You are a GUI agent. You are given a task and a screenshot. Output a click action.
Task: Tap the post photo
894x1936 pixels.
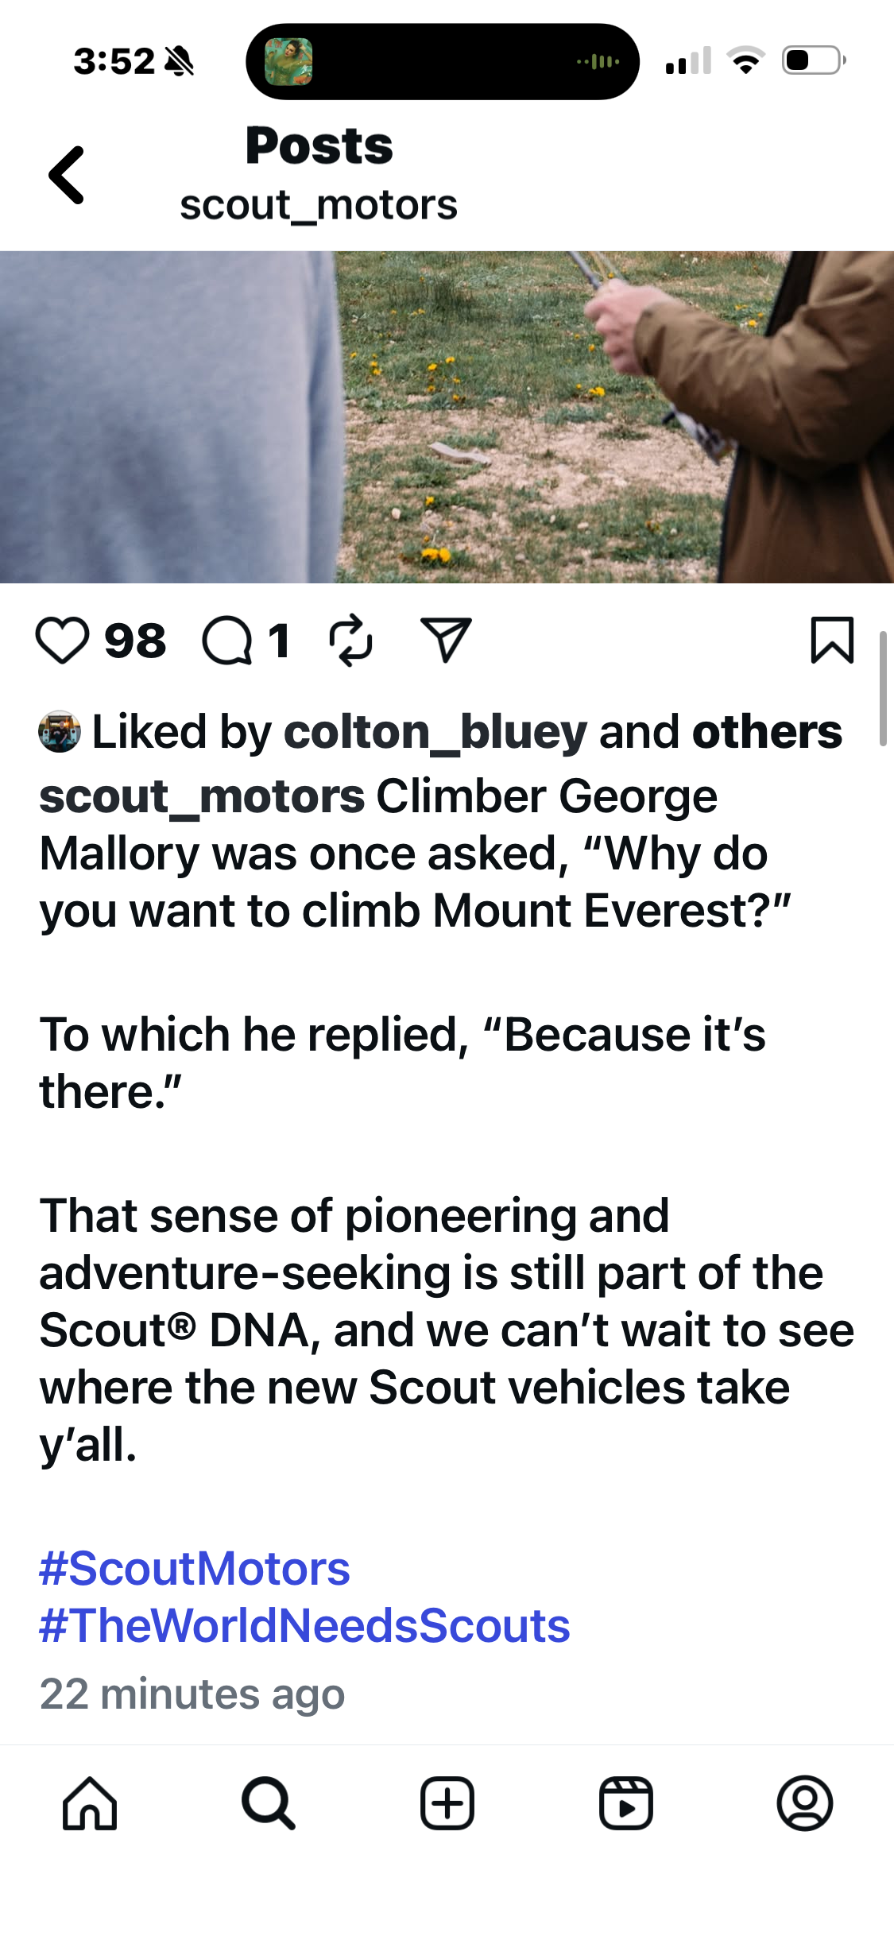(x=447, y=417)
